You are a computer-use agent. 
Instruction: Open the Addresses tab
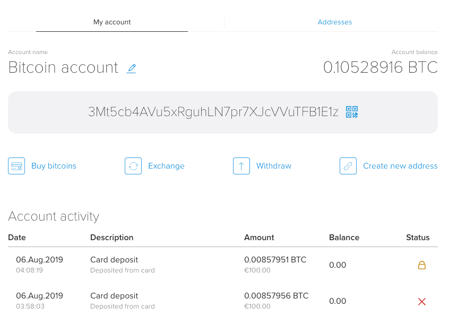point(335,22)
